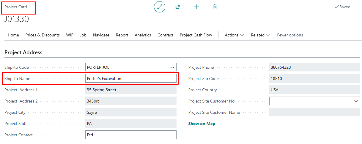
Task: Open the Contract menu
Action: (165, 35)
